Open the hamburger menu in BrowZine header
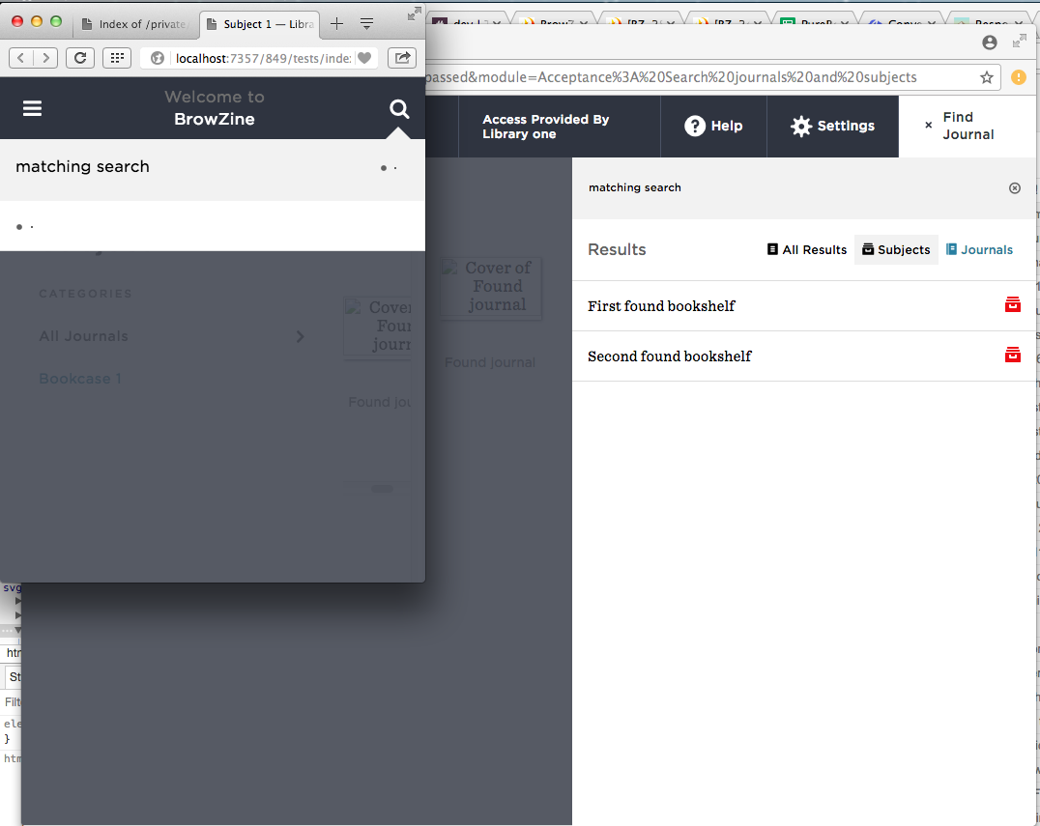Screen dimensions: 1040x826 coord(33,108)
